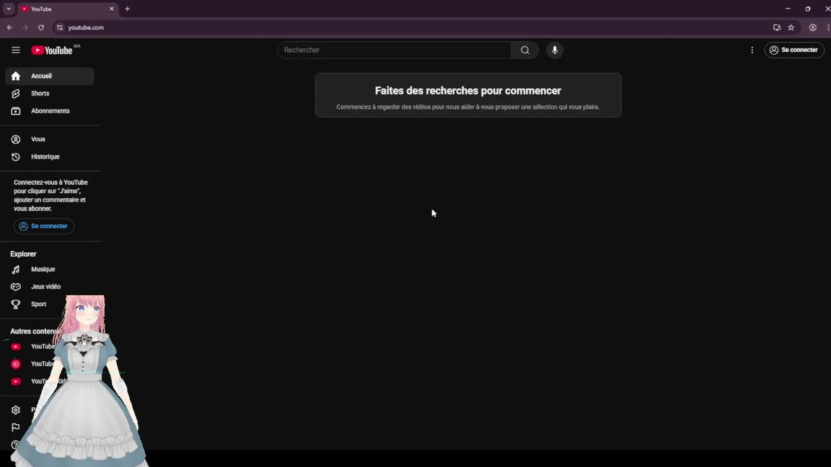The image size is (831, 467).
Task: Click the Musique note icon
Action: (x=16, y=269)
